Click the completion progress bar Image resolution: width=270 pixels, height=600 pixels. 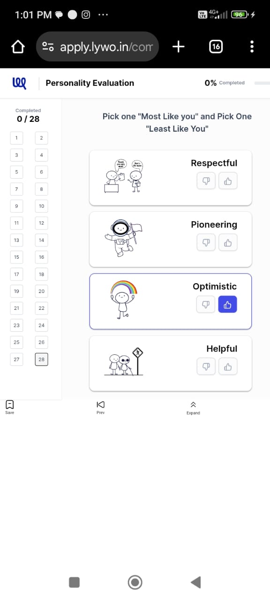tap(262, 83)
